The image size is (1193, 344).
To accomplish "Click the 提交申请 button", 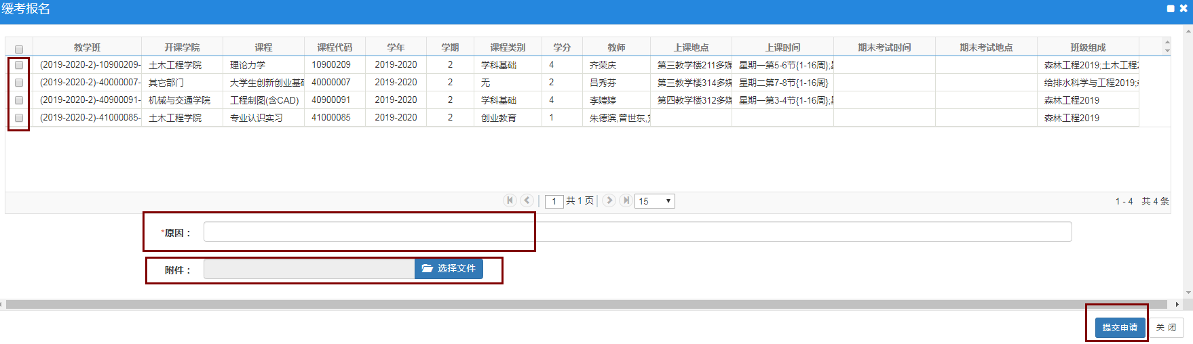I will (x=1120, y=328).
